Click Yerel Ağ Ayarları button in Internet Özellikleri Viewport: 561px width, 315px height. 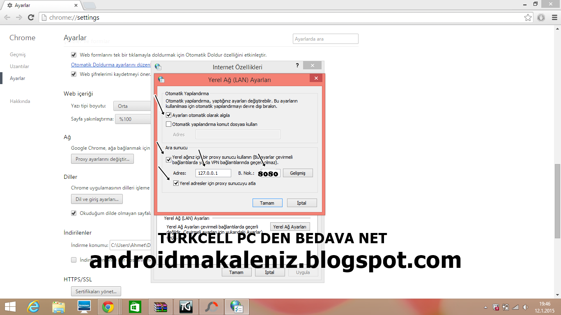290,227
